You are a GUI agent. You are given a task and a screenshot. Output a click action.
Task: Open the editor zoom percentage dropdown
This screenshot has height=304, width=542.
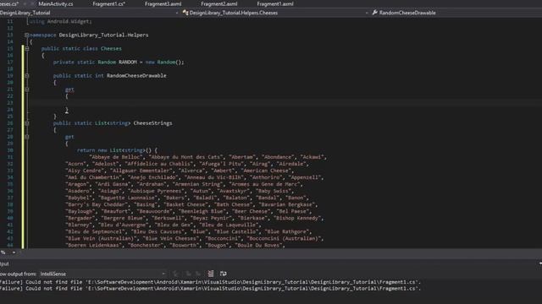tap(14, 252)
